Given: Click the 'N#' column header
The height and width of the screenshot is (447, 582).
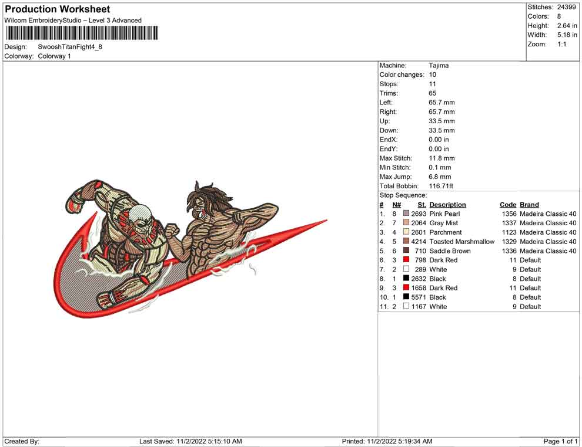Looking at the screenshot, I should (x=397, y=204).
